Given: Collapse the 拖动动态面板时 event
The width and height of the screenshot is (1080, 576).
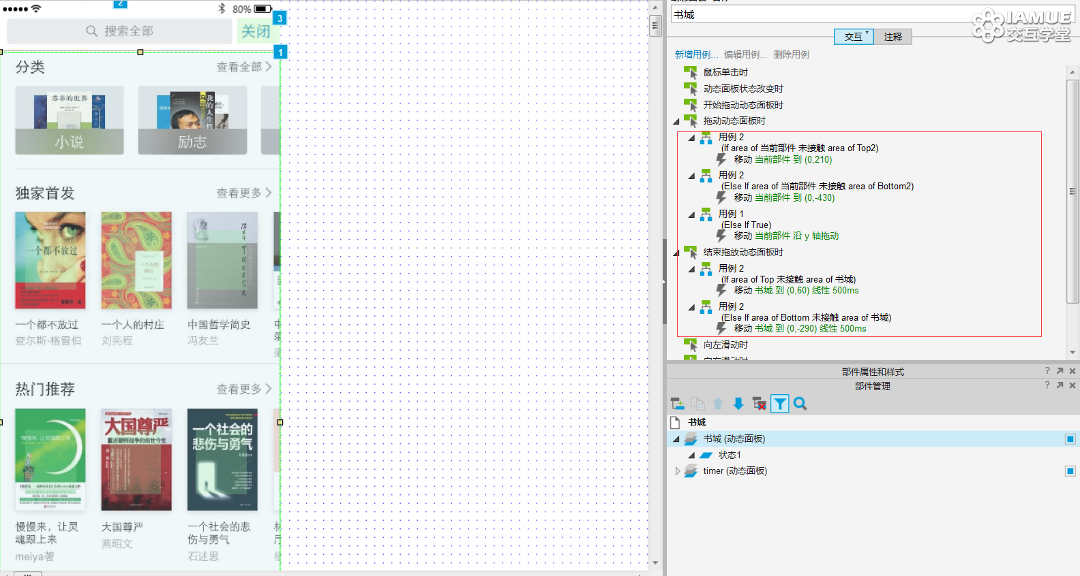Looking at the screenshot, I should point(676,122).
